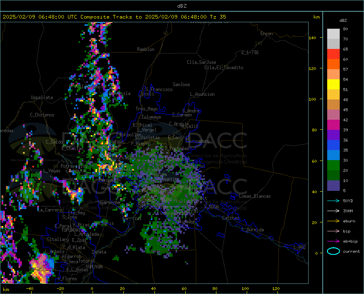Click the Clla.SanJose map label

[201, 62]
